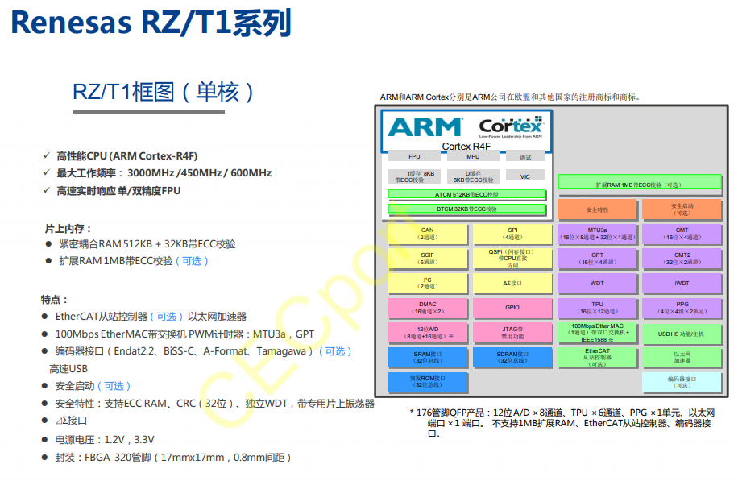
Task: Select the 'Renesas RZ/T1系列' slide title
Action: tap(151, 22)
